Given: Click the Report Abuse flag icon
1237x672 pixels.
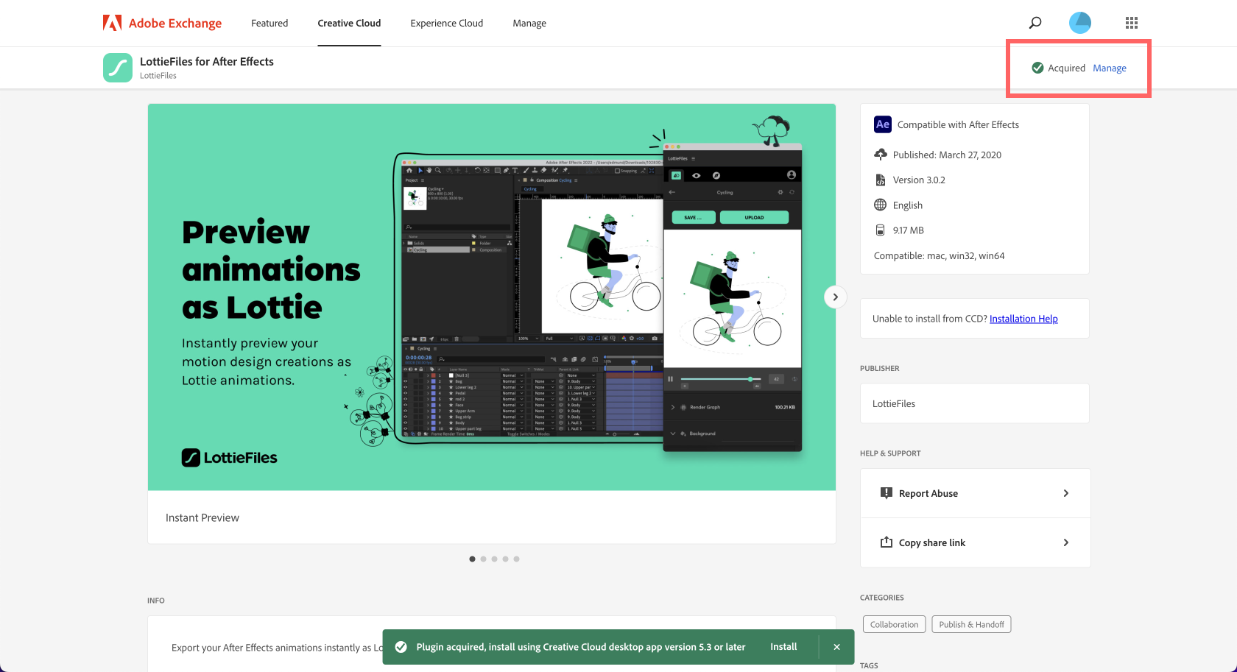Looking at the screenshot, I should [887, 493].
